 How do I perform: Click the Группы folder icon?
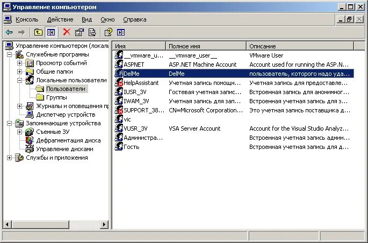point(40,97)
